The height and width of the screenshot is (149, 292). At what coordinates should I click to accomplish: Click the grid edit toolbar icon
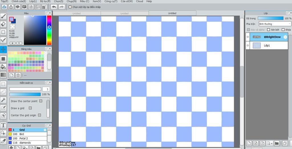44,7
